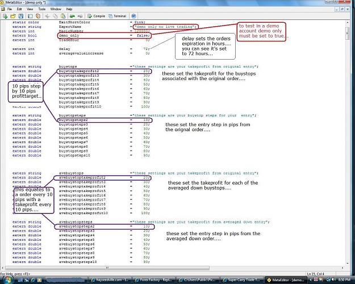This screenshot has height=284, width=355.
Task: Click the avebuystopsteps10 variable
Action: [x=78, y=262]
